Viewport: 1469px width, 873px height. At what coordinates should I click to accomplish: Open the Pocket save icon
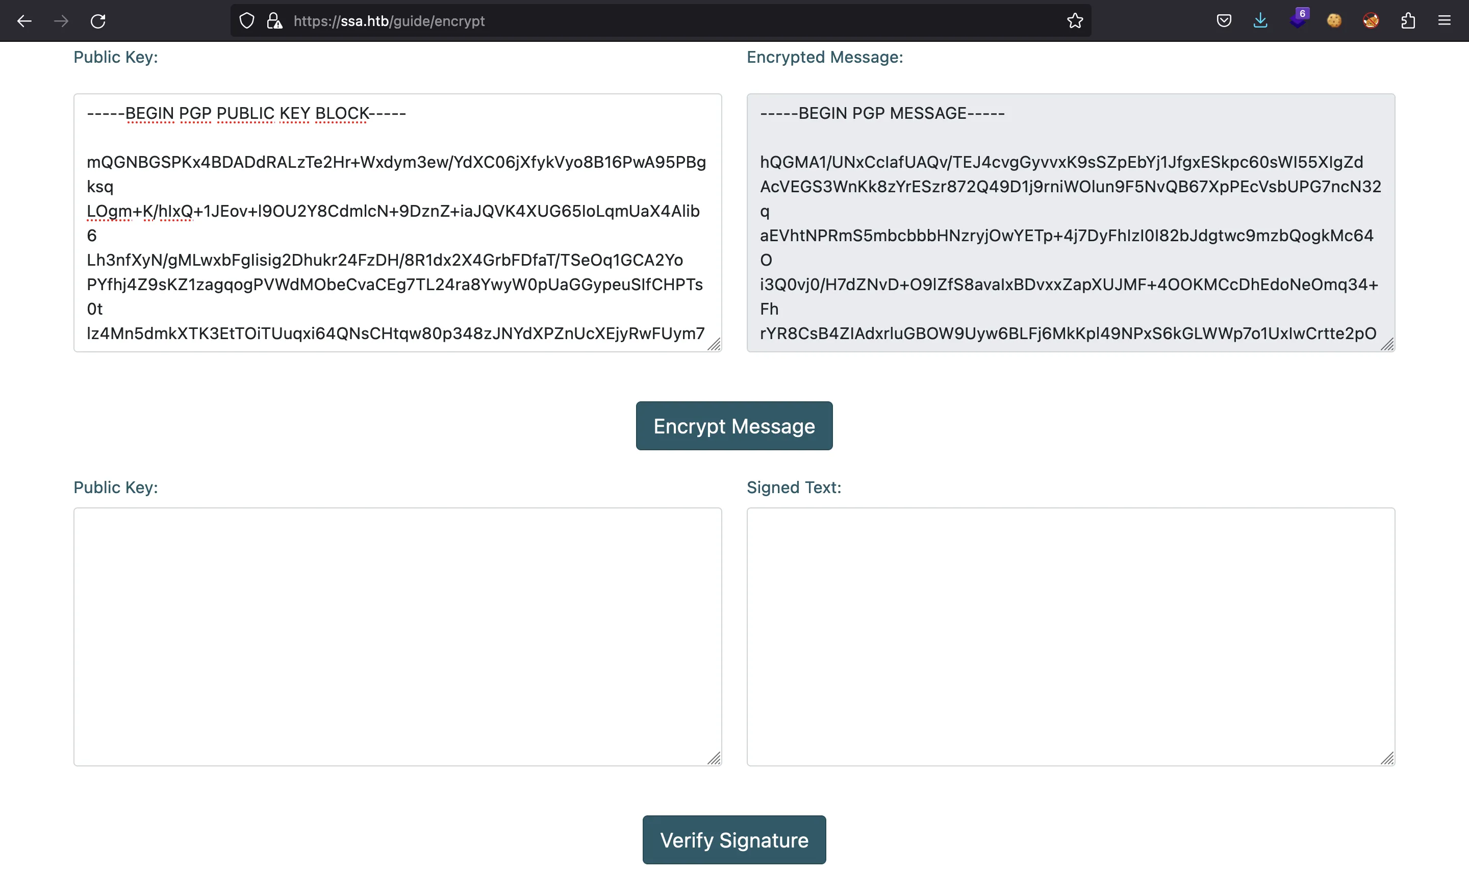click(x=1224, y=21)
